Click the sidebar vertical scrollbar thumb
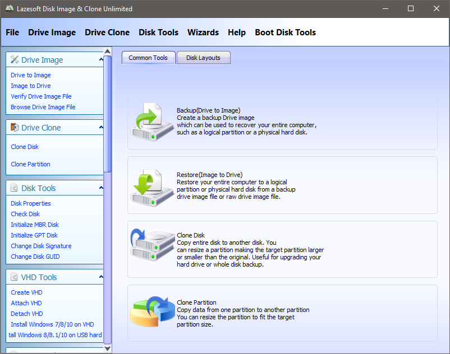450x354 pixels. (x=107, y=114)
